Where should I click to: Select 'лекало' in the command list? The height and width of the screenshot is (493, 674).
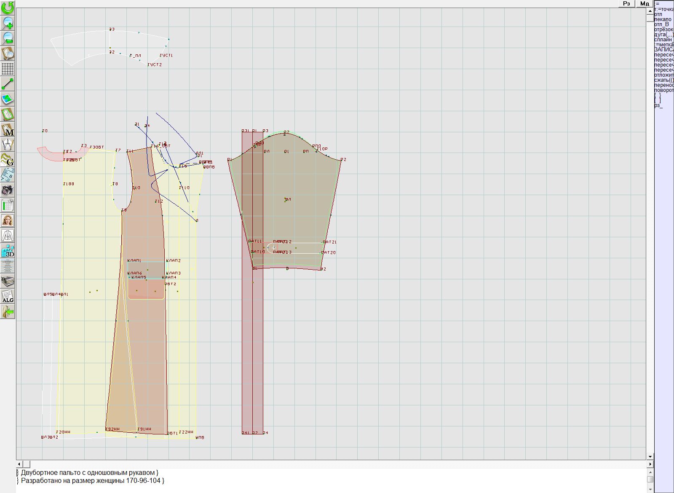663,19
